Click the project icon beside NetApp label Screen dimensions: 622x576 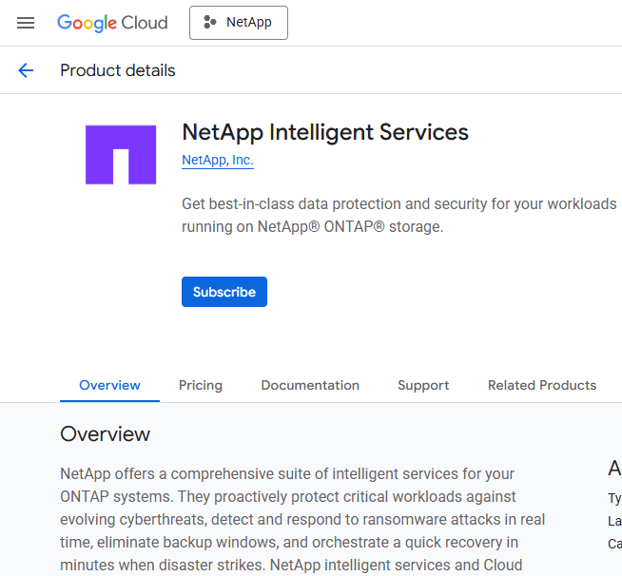pyautogui.click(x=209, y=23)
